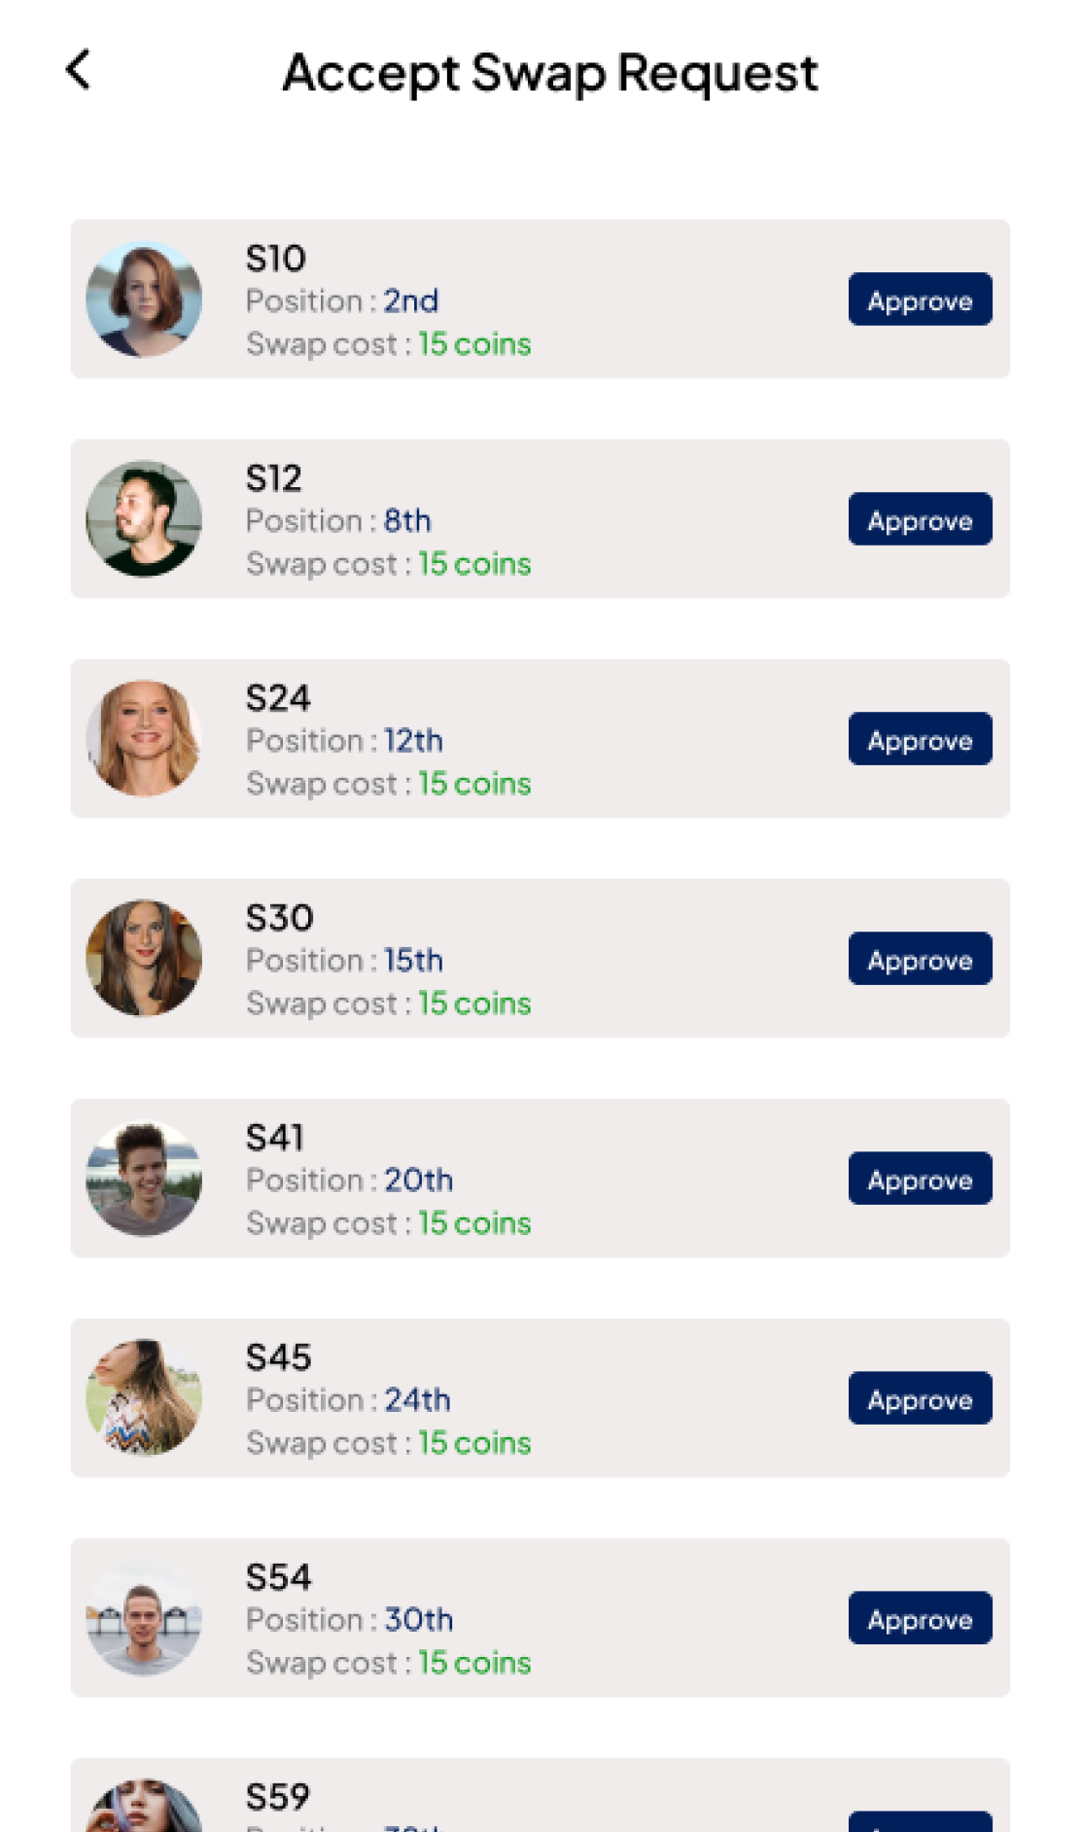Click the 15 coins swap cost for S24
Viewport: 1081px width, 1832px height.
pos(474,784)
